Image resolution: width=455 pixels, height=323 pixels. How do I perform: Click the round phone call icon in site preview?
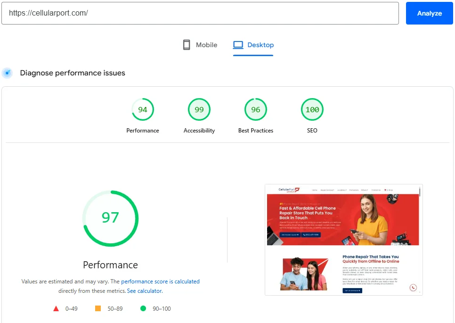(413, 287)
